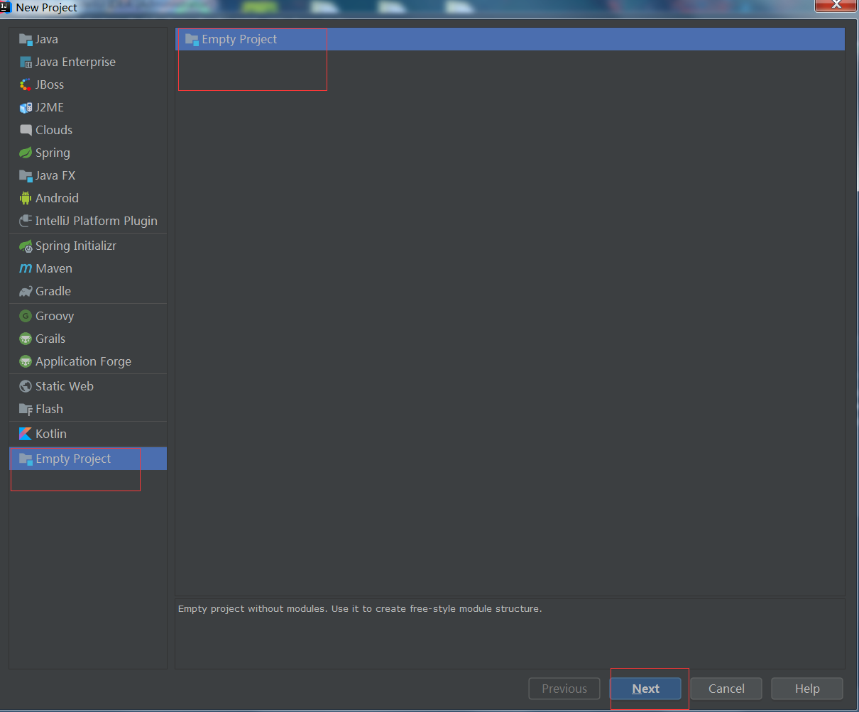Select Flash project type
The height and width of the screenshot is (712, 859).
click(88, 410)
